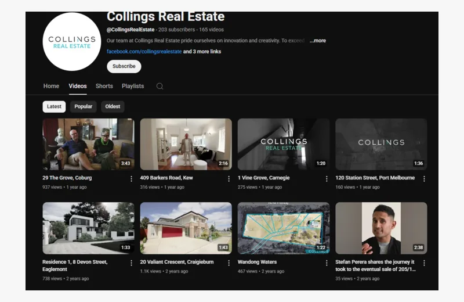Image resolution: width=464 pixels, height=302 pixels.
Task: Open title 'Residence 1, 8 Devon Street, Eaglemont'
Action: click(75, 265)
